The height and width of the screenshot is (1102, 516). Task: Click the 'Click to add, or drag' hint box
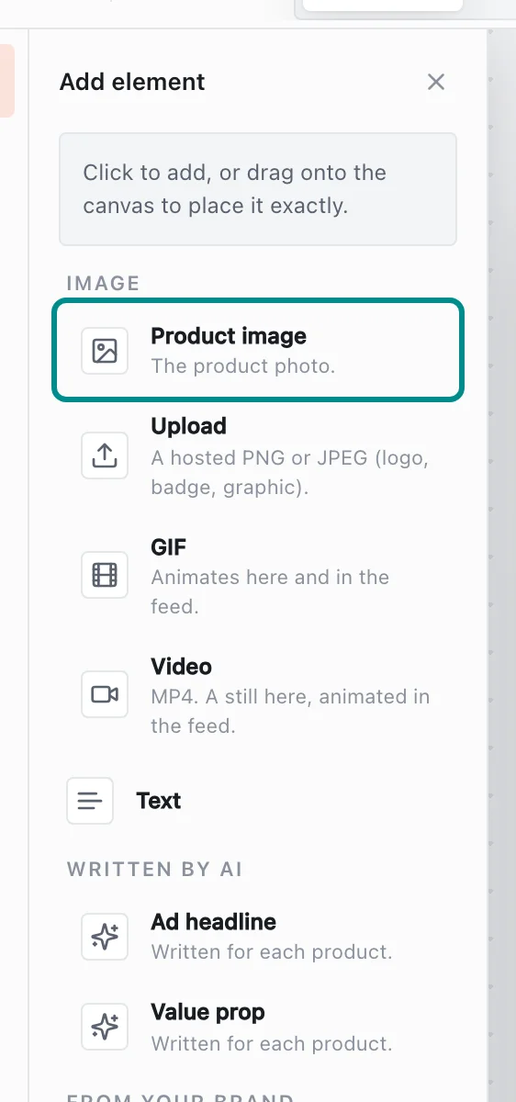[x=258, y=189]
